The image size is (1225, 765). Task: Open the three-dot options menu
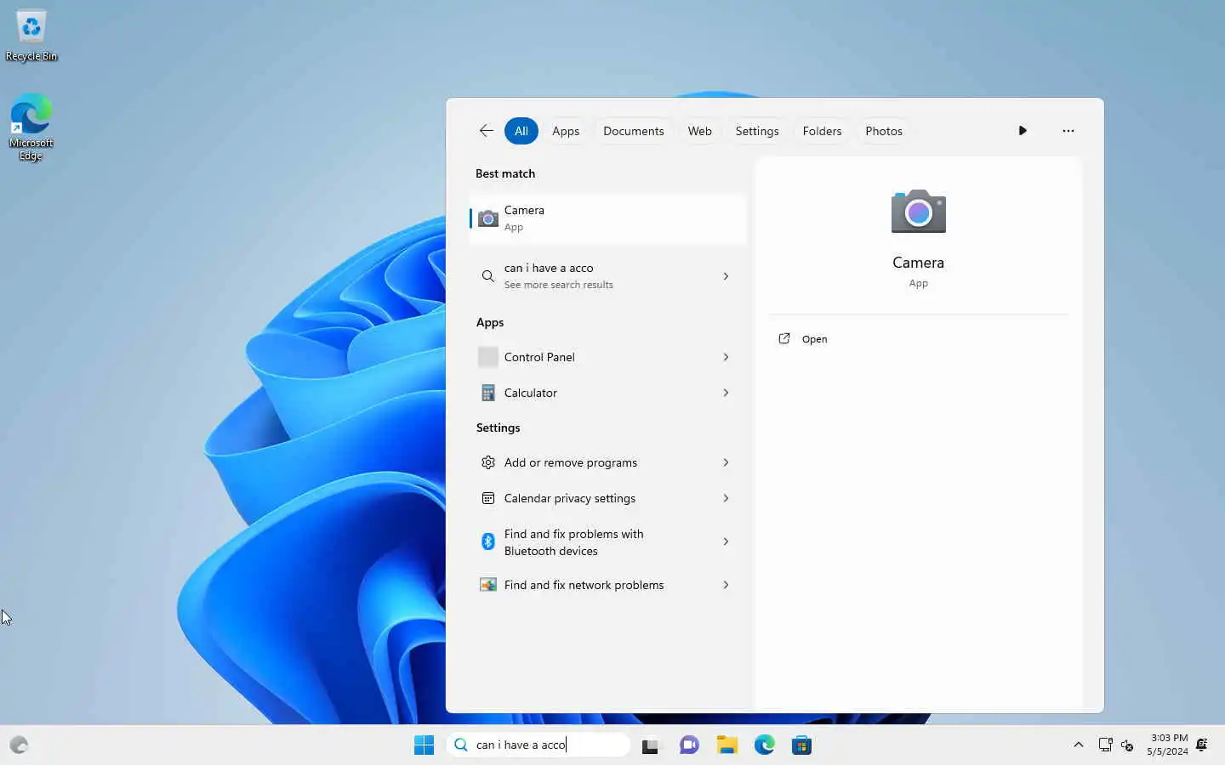[1068, 131]
